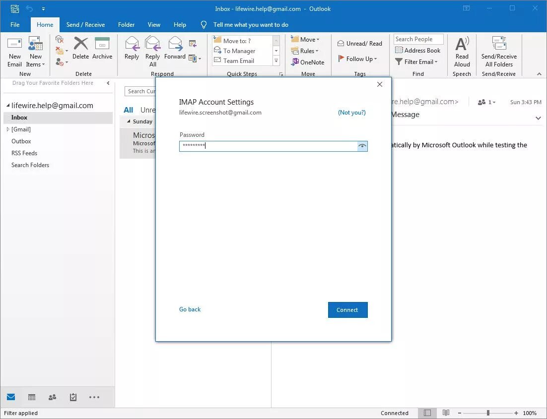The width and height of the screenshot is (547, 419).
Task: Expand the [Gmail] folder
Action: [x=7, y=129]
